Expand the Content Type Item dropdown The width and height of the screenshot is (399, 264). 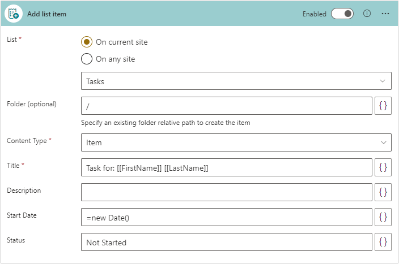pos(236,142)
